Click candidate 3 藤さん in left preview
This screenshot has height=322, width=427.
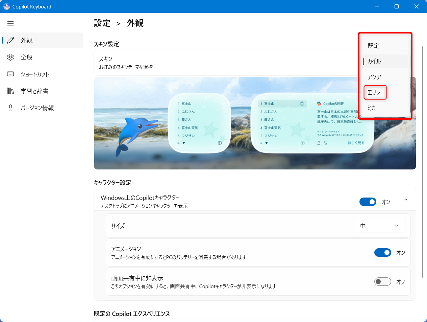[185, 120]
